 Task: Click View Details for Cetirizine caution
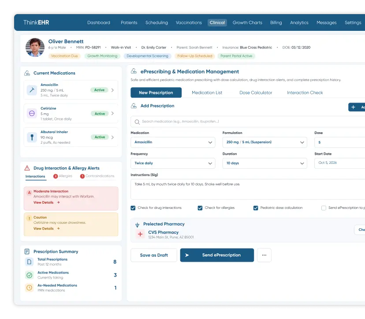[47, 229]
